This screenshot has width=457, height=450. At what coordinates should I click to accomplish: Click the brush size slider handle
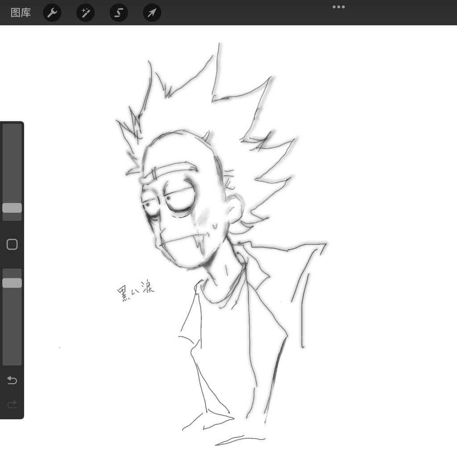pos(12,208)
